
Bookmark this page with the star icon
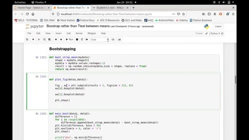tap(184, 14)
